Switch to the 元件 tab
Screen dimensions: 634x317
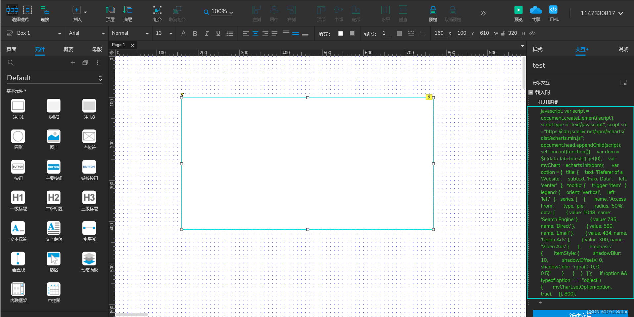(40, 50)
